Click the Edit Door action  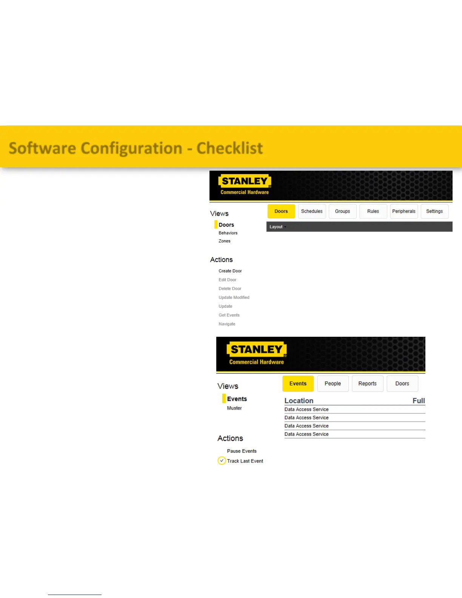[x=227, y=280]
